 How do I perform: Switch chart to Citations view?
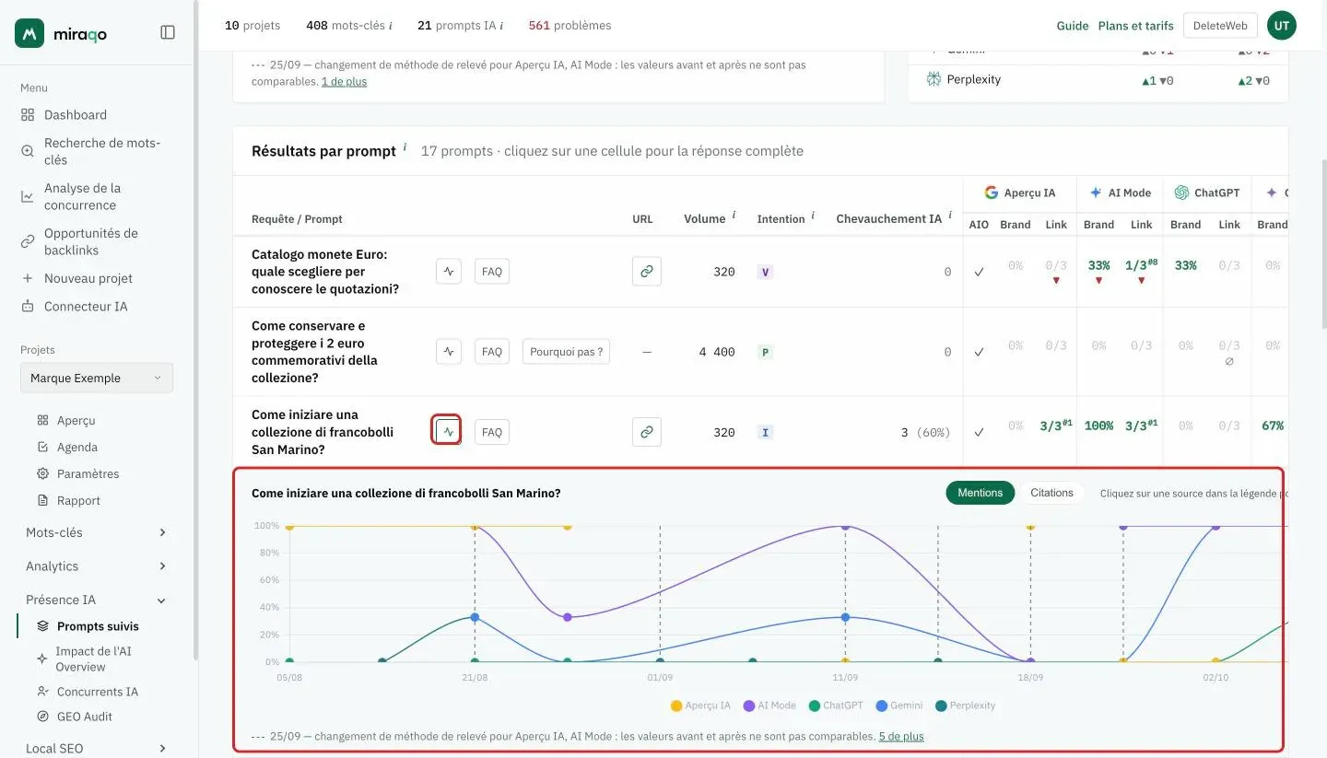point(1051,493)
